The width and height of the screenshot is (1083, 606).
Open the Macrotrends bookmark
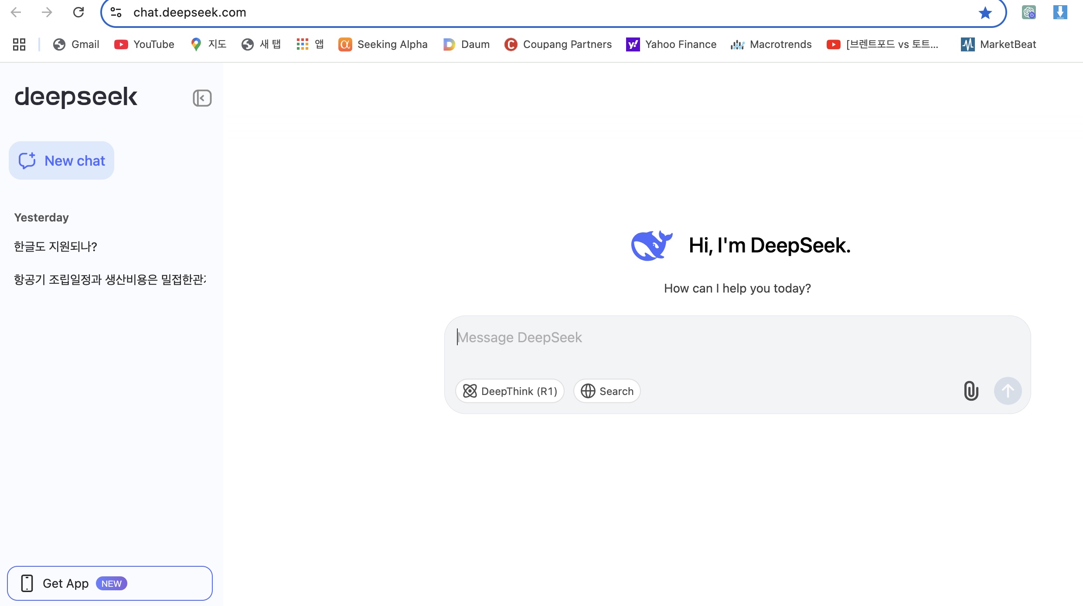771,44
